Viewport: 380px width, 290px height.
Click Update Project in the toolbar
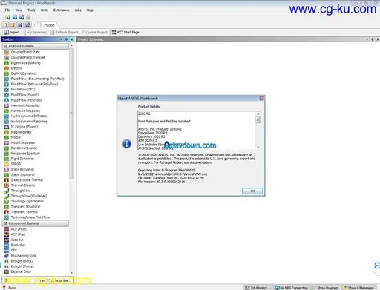(x=94, y=32)
